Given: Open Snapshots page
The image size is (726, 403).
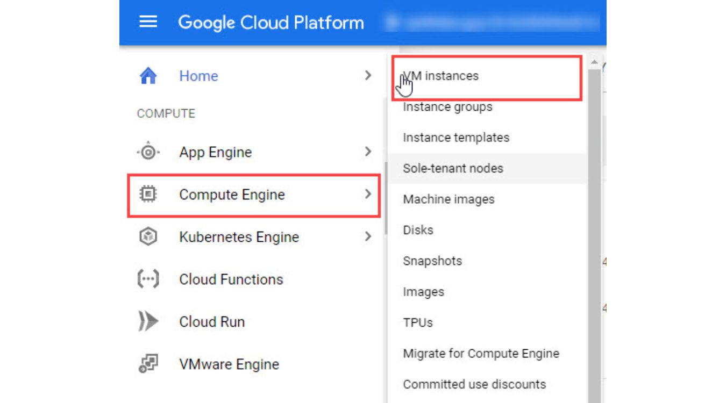Looking at the screenshot, I should point(432,261).
